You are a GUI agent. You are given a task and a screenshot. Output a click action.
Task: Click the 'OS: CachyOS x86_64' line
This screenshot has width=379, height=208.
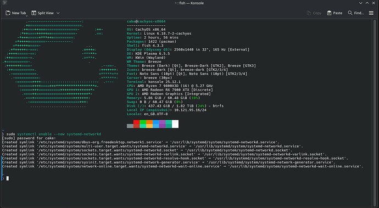pos(146,30)
